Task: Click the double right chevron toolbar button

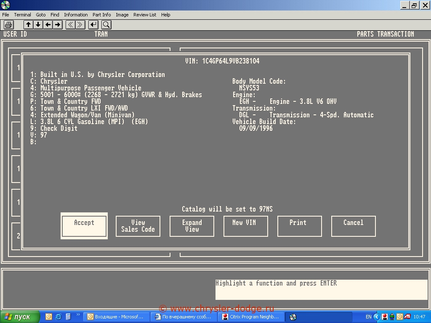Action: [80, 25]
